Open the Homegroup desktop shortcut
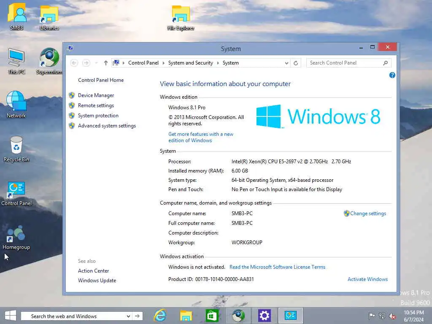The height and width of the screenshot is (324, 432). [16, 238]
